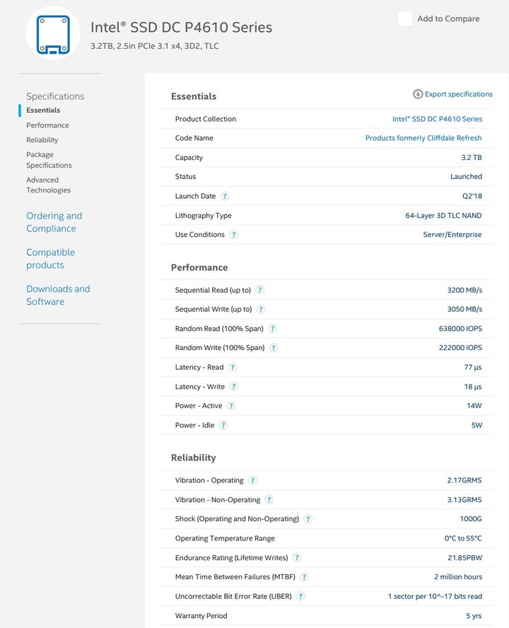
Task: Go to Package Specifications section
Action: tap(49, 160)
